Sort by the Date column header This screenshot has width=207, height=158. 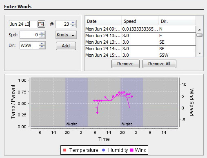coord(103,21)
